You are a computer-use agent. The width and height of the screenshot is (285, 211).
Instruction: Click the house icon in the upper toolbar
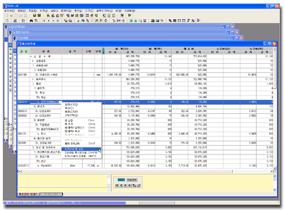58,15
